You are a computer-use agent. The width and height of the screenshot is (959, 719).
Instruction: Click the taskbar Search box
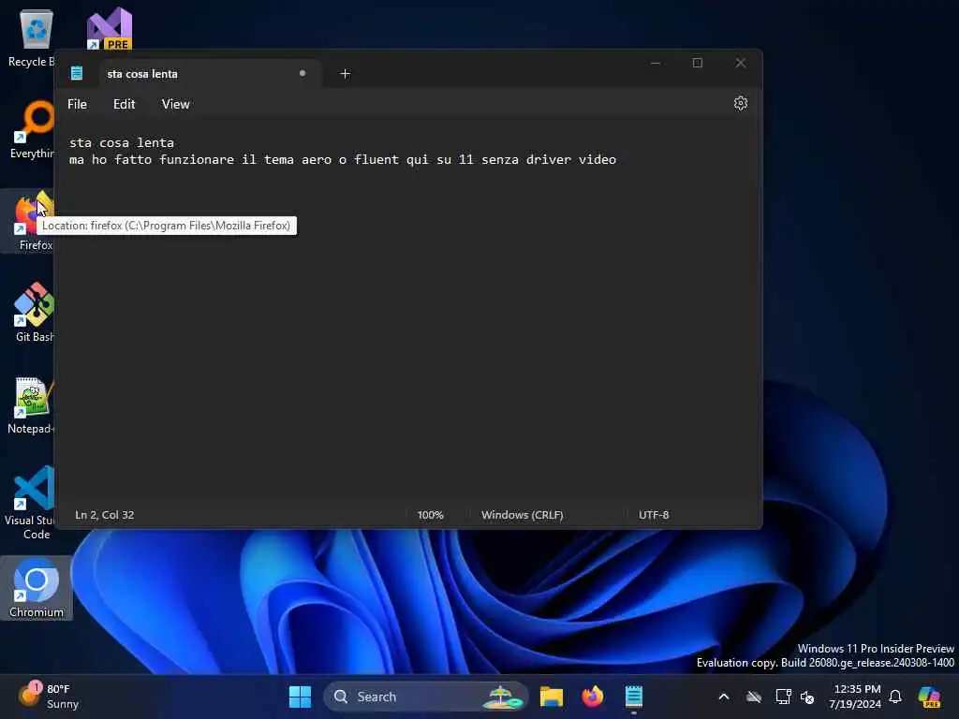click(426, 697)
